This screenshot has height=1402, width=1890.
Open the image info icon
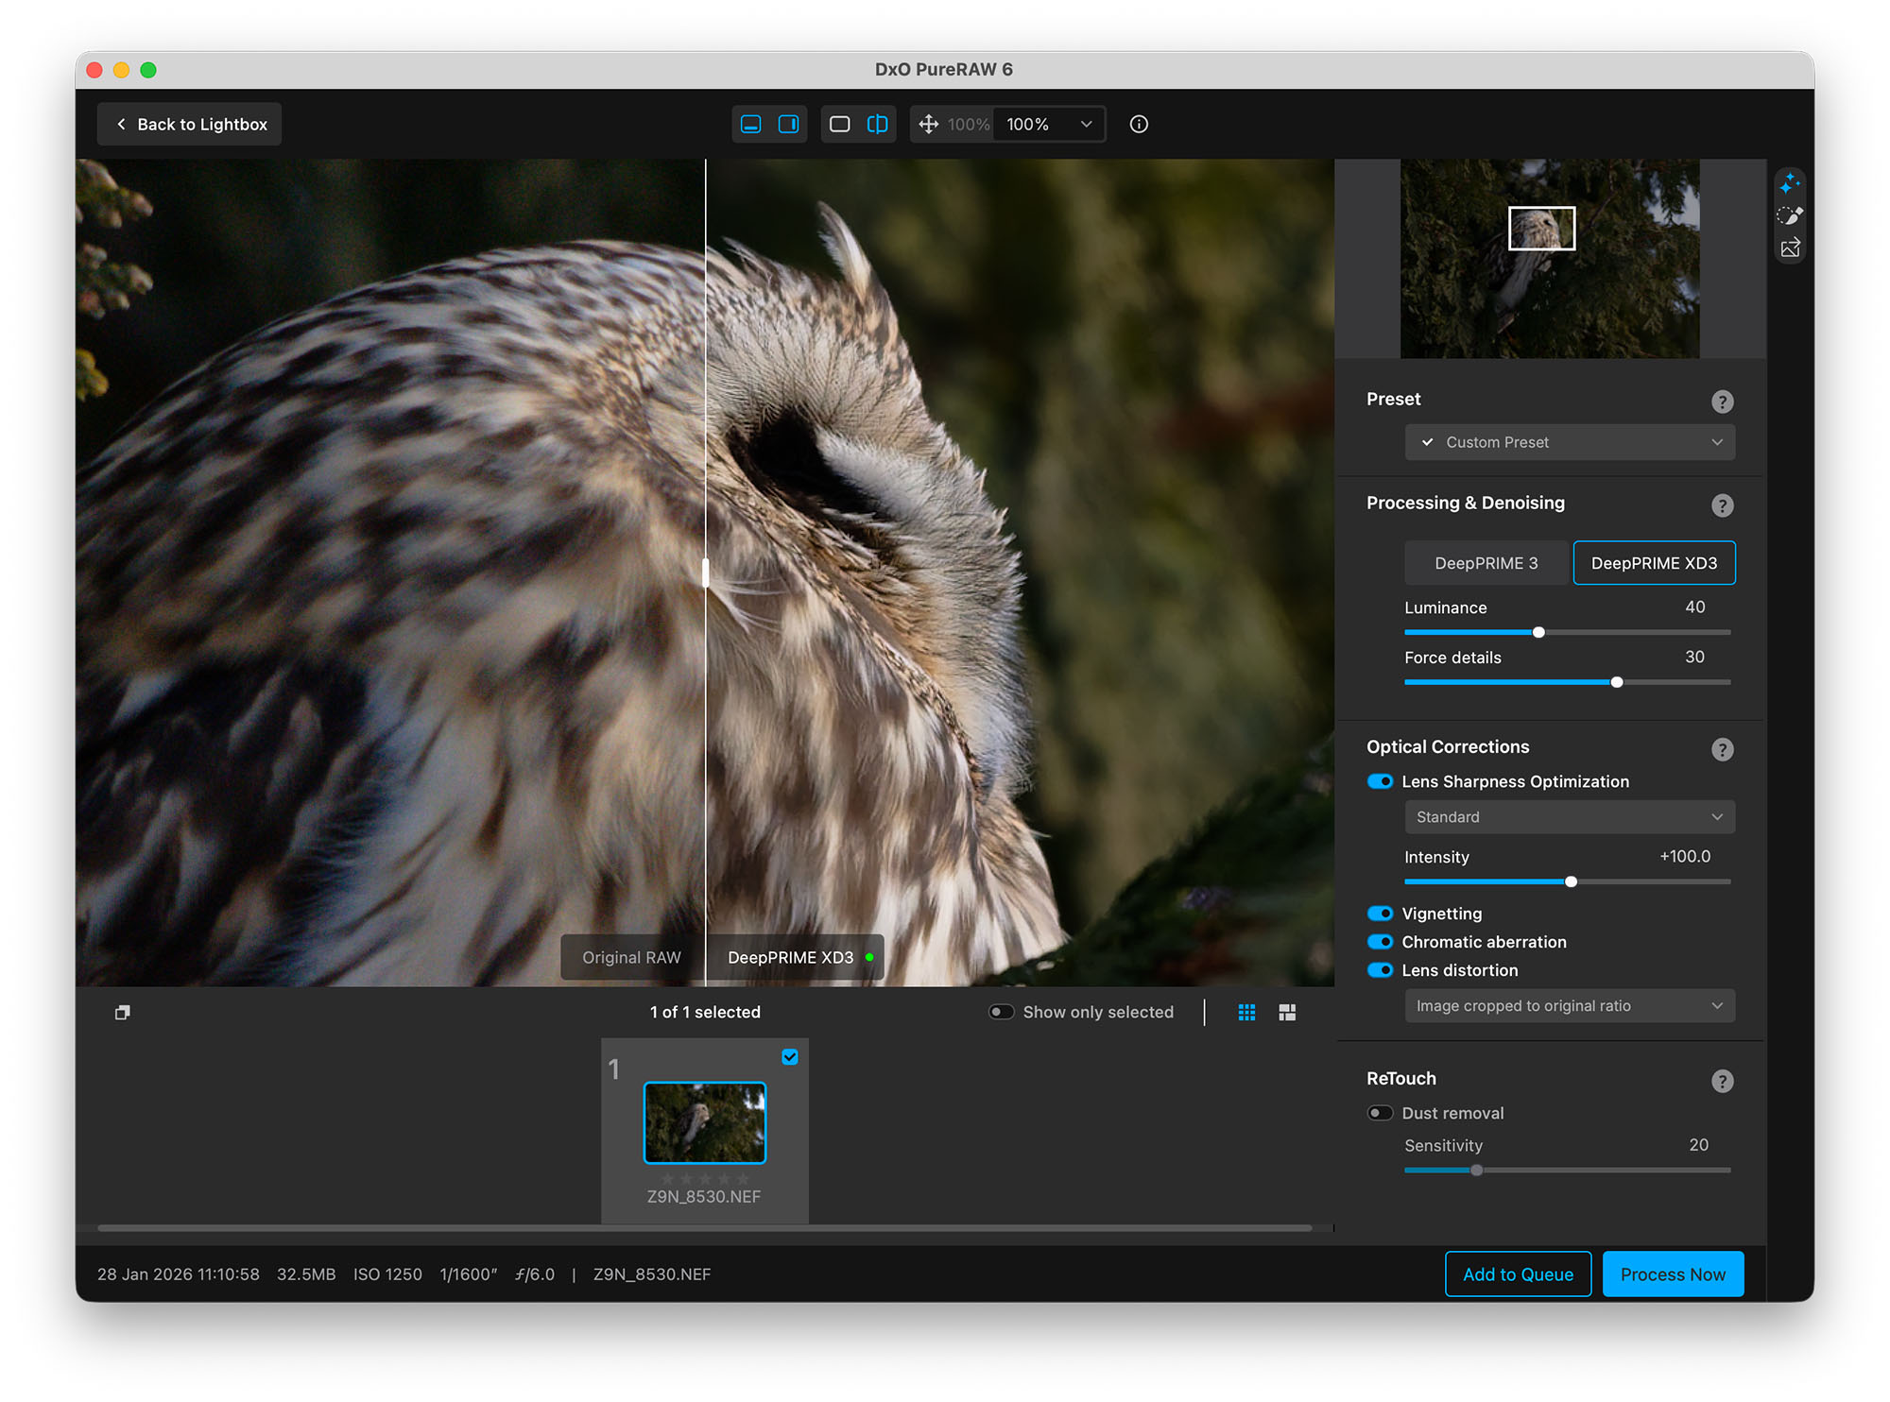(1139, 124)
